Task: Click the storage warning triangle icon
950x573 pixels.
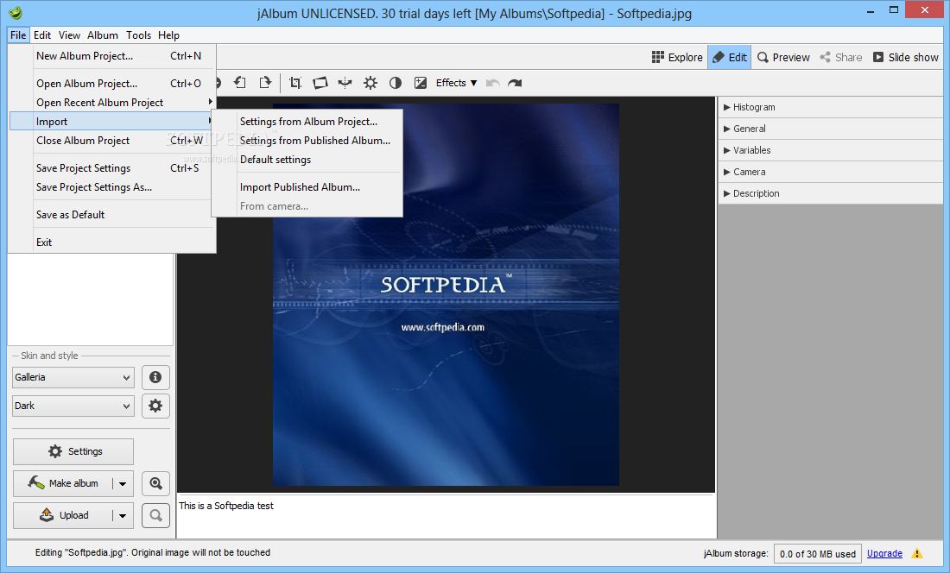Action: [x=917, y=554]
